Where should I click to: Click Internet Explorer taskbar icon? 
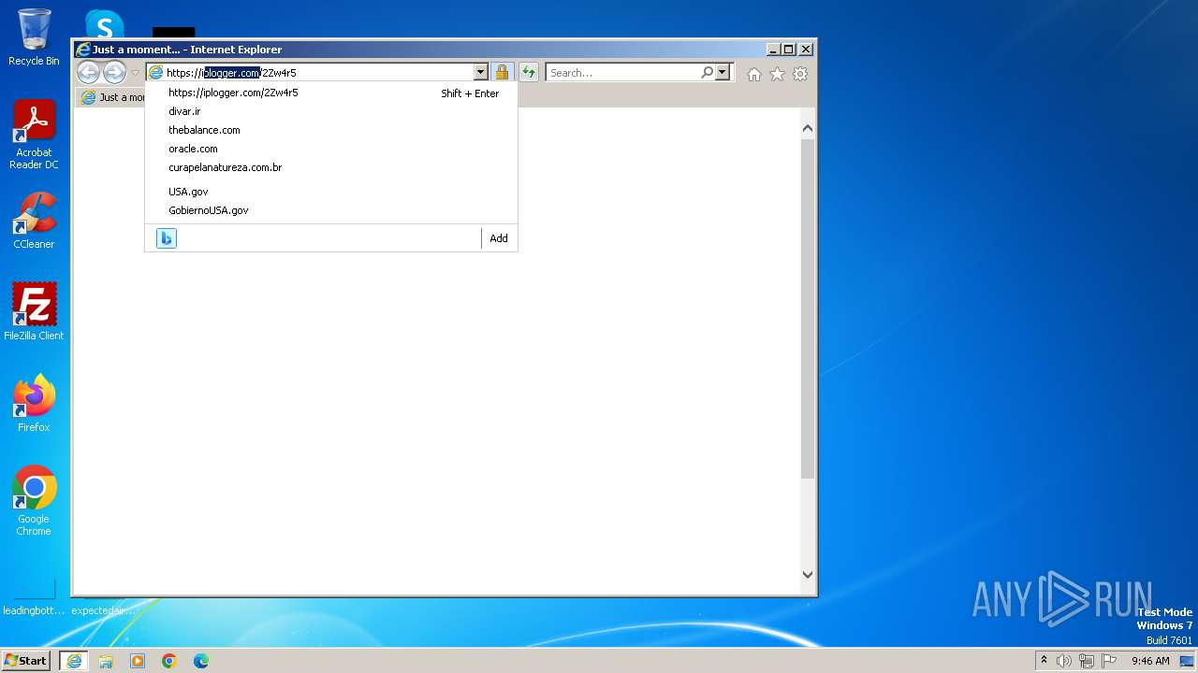73,661
